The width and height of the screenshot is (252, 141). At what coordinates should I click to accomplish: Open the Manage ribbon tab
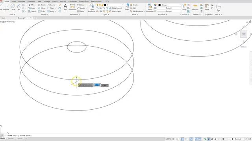coord(47,1)
